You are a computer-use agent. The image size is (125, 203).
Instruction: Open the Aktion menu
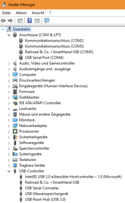click(21, 13)
